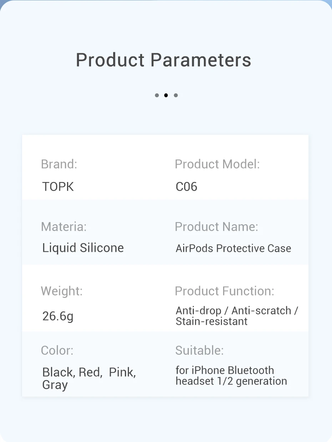Click the Product Model label
Viewport: 332px width, 442px height.
(x=217, y=164)
